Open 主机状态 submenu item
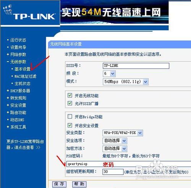The width and height of the screenshot is (191, 188). point(23,83)
